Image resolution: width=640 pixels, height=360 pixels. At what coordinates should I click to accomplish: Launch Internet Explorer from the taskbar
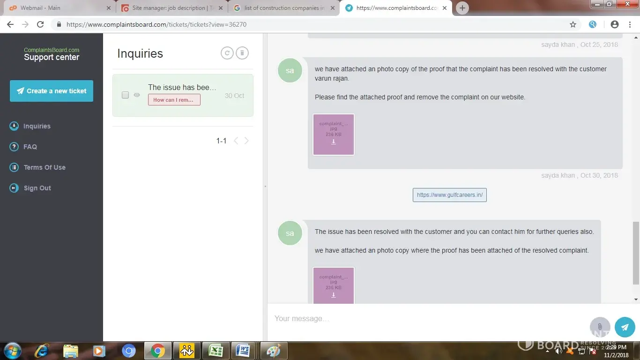click(x=42, y=351)
